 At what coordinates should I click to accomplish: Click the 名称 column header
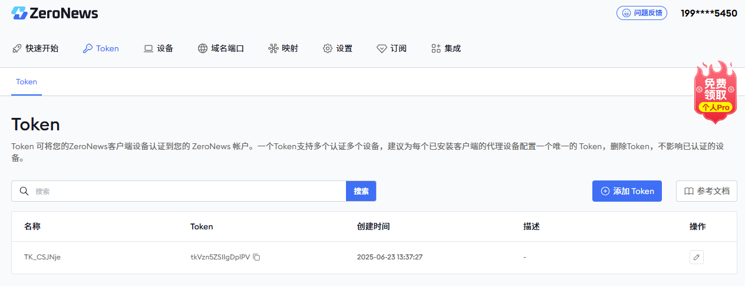[x=32, y=226]
